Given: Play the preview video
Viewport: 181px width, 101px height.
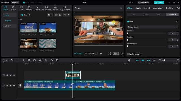Looking at the screenshot, I should (101, 54).
